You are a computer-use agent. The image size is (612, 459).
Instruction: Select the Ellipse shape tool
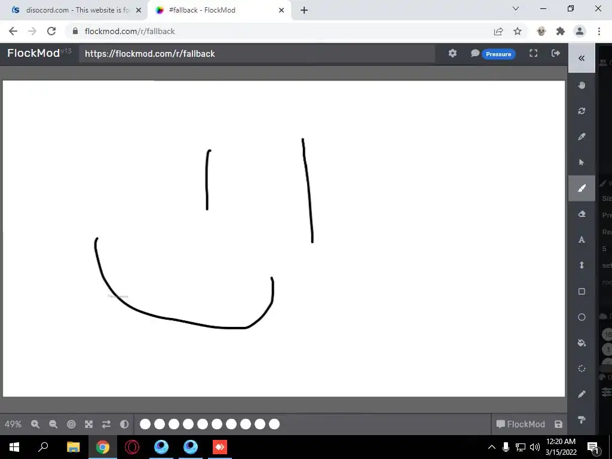point(582,317)
